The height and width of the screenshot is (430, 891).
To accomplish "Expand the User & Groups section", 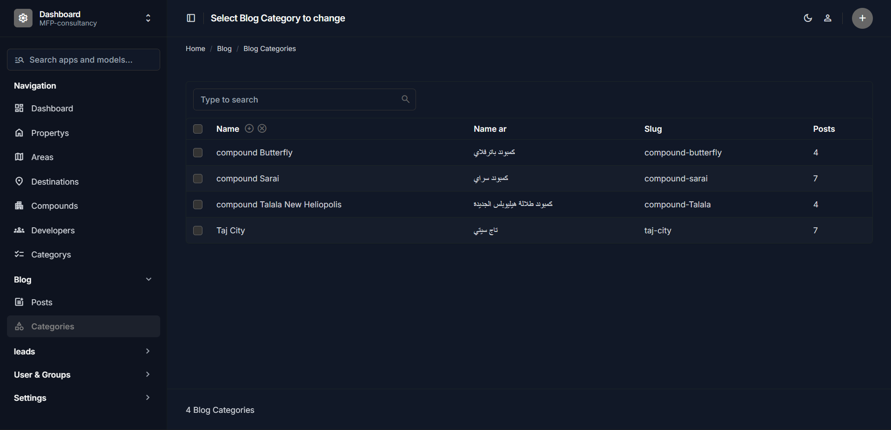I will pos(148,374).
